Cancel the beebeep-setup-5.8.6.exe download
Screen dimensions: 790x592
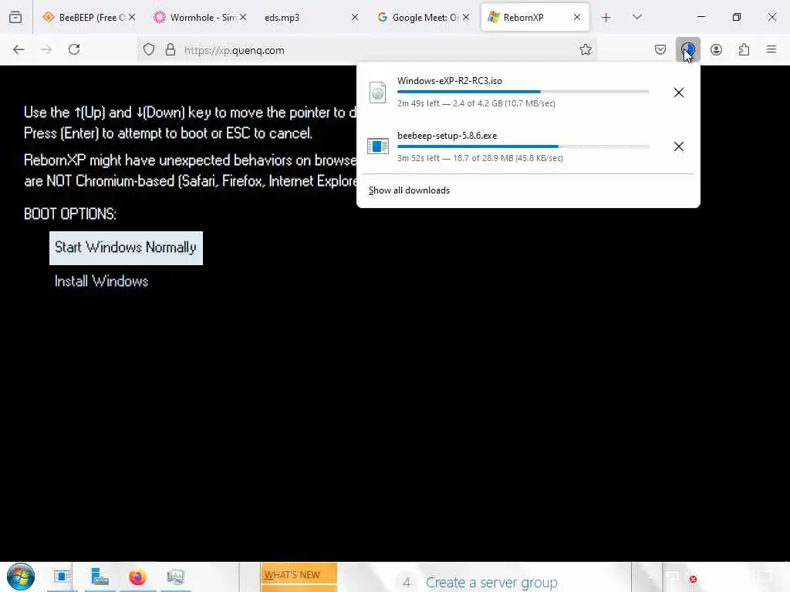[x=679, y=146]
